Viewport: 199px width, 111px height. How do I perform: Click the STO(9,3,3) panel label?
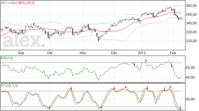(x=9, y=86)
